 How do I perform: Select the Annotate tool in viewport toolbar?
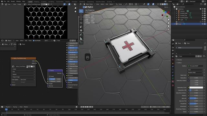[81, 35]
